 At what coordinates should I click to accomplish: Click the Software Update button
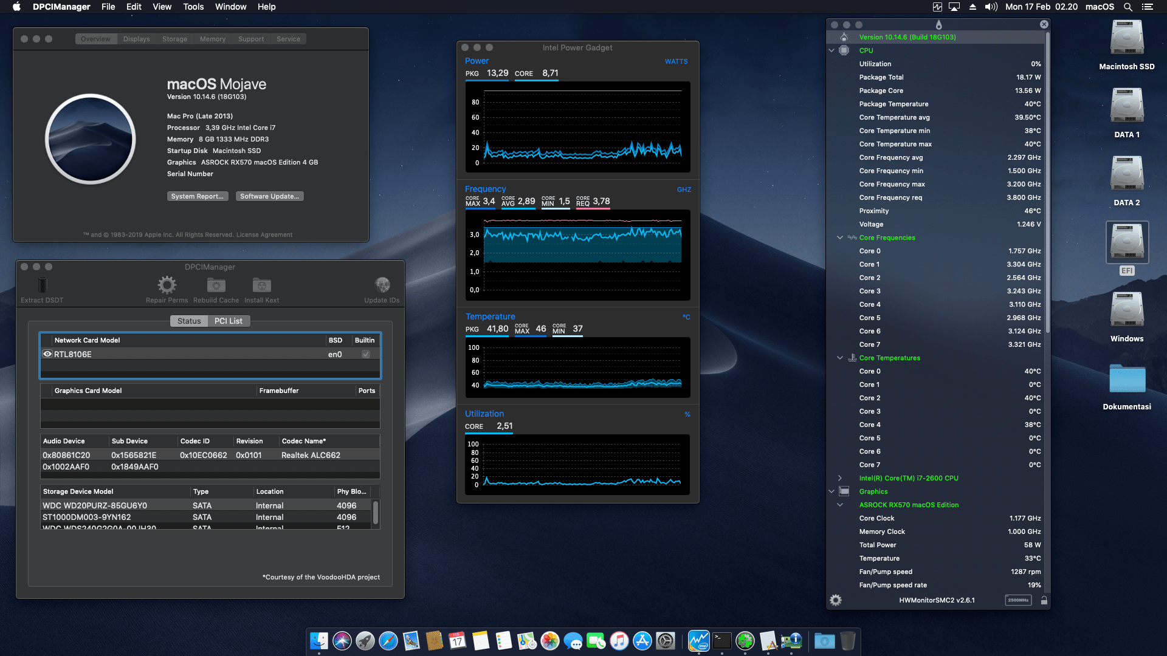pyautogui.click(x=269, y=196)
